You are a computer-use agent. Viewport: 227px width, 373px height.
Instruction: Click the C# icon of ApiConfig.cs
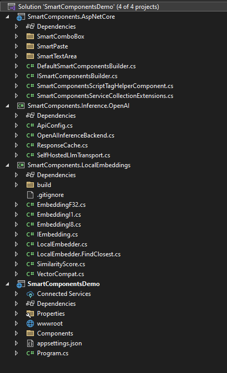click(x=30, y=126)
